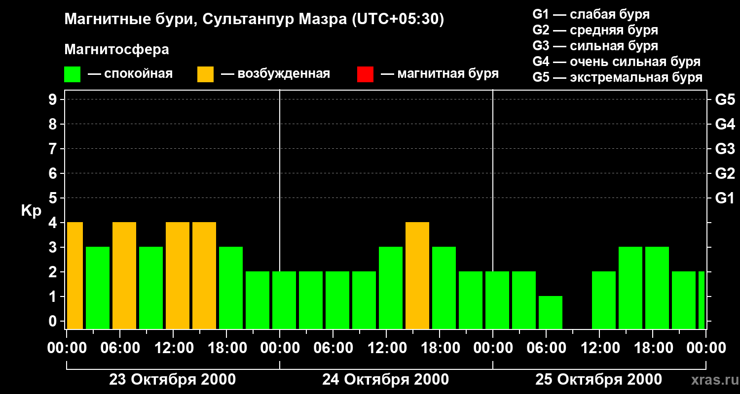Screen dimensions: 740x394
Task: Click the right-axis G3 level label
Action: (x=725, y=149)
